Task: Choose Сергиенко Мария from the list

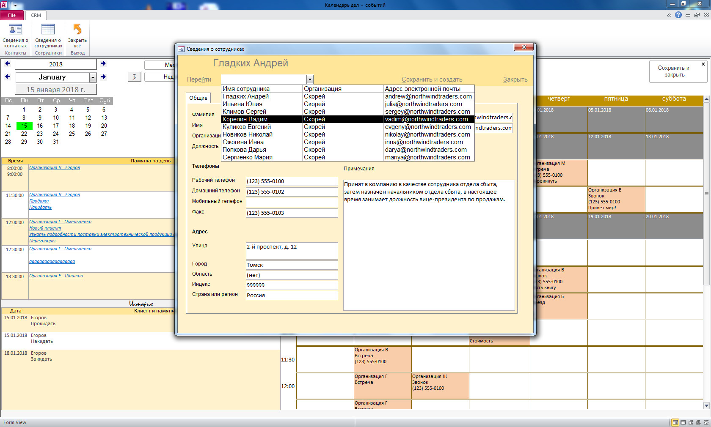Action: [347, 157]
